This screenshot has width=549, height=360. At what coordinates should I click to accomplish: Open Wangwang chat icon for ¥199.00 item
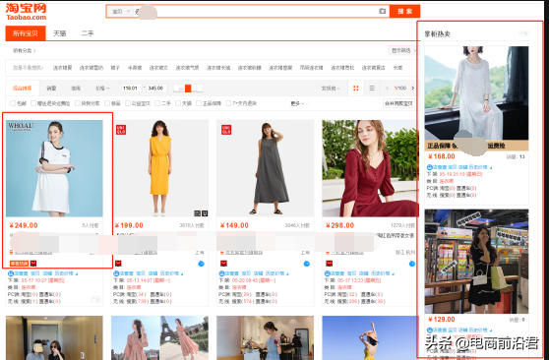point(202,264)
